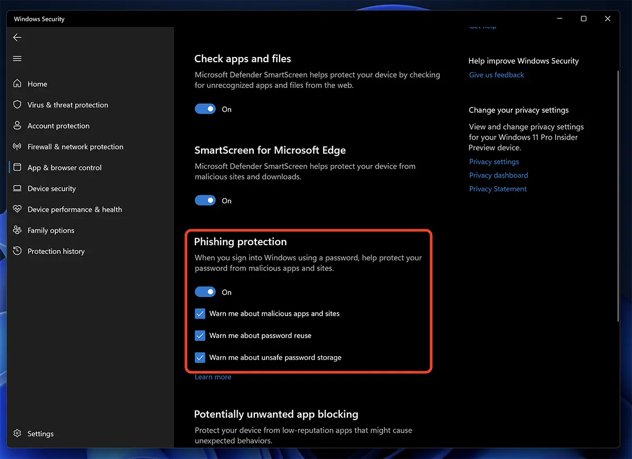Click the Settings gear icon
Viewport: 632px width, 459px height.
(x=17, y=434)
